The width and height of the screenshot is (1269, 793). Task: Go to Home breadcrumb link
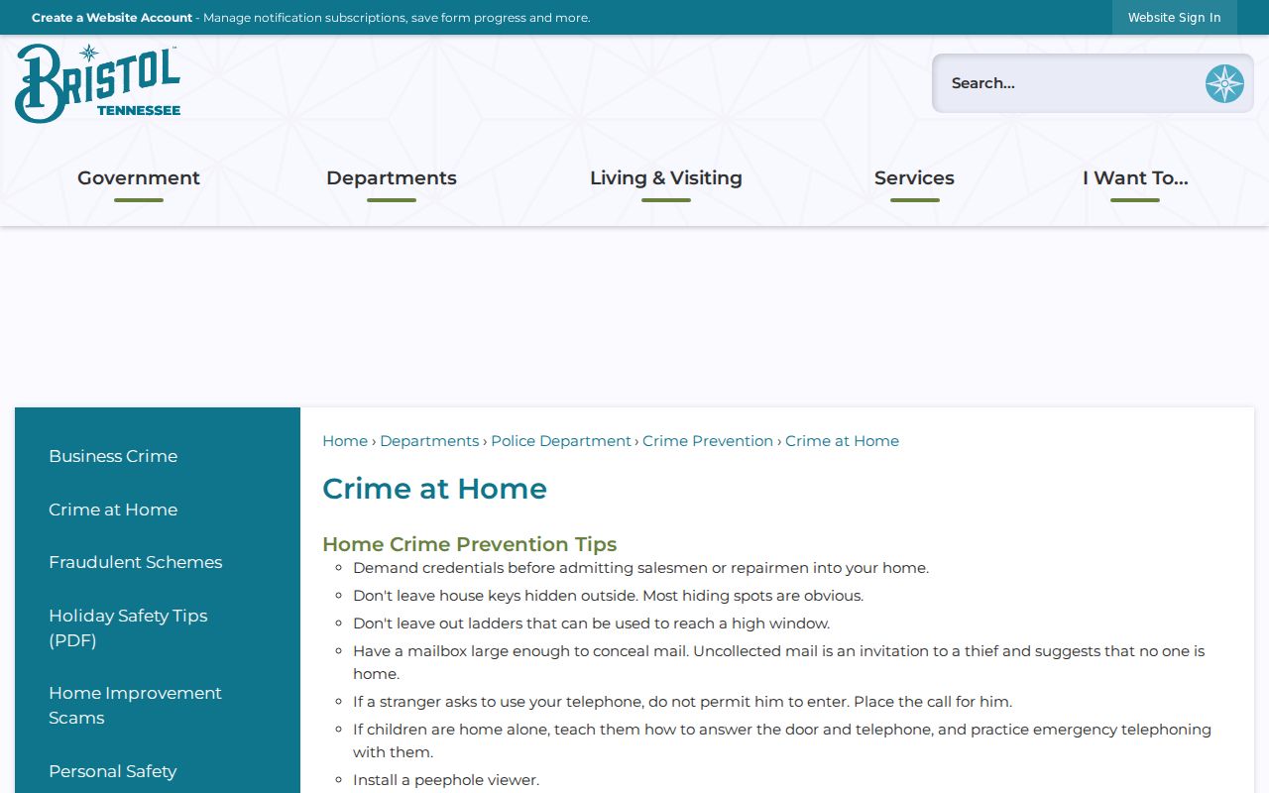click(x=345, y=441)
